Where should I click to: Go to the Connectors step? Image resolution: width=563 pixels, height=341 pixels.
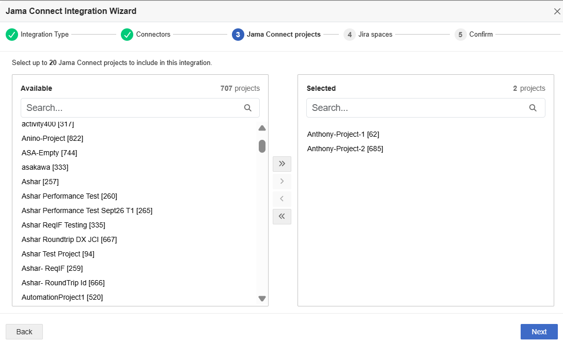coord(153,35)
